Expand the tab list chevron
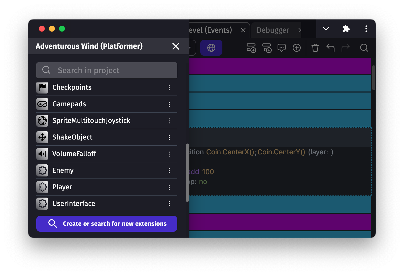This screenshot has height=275, width=404. [x=326, y=29]
